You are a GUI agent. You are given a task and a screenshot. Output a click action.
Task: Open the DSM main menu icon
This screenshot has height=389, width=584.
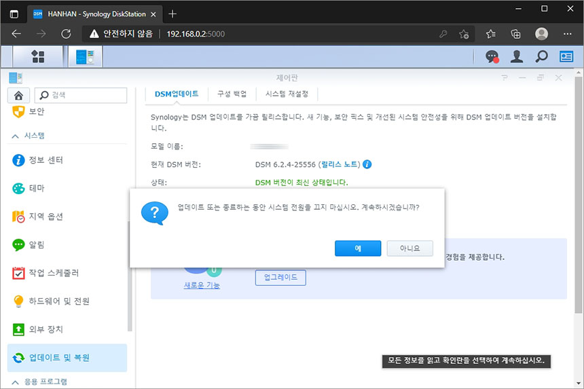click(37, 56)
